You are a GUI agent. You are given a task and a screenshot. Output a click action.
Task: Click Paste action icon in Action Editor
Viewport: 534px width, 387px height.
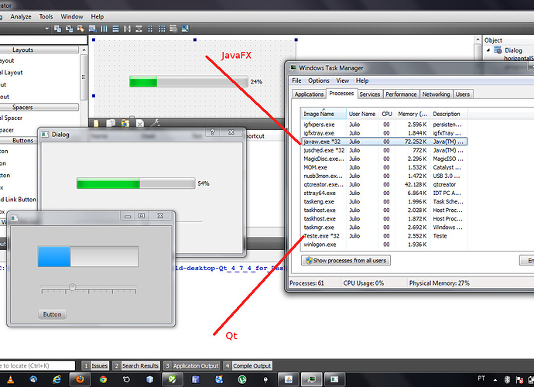click(125, 123)
